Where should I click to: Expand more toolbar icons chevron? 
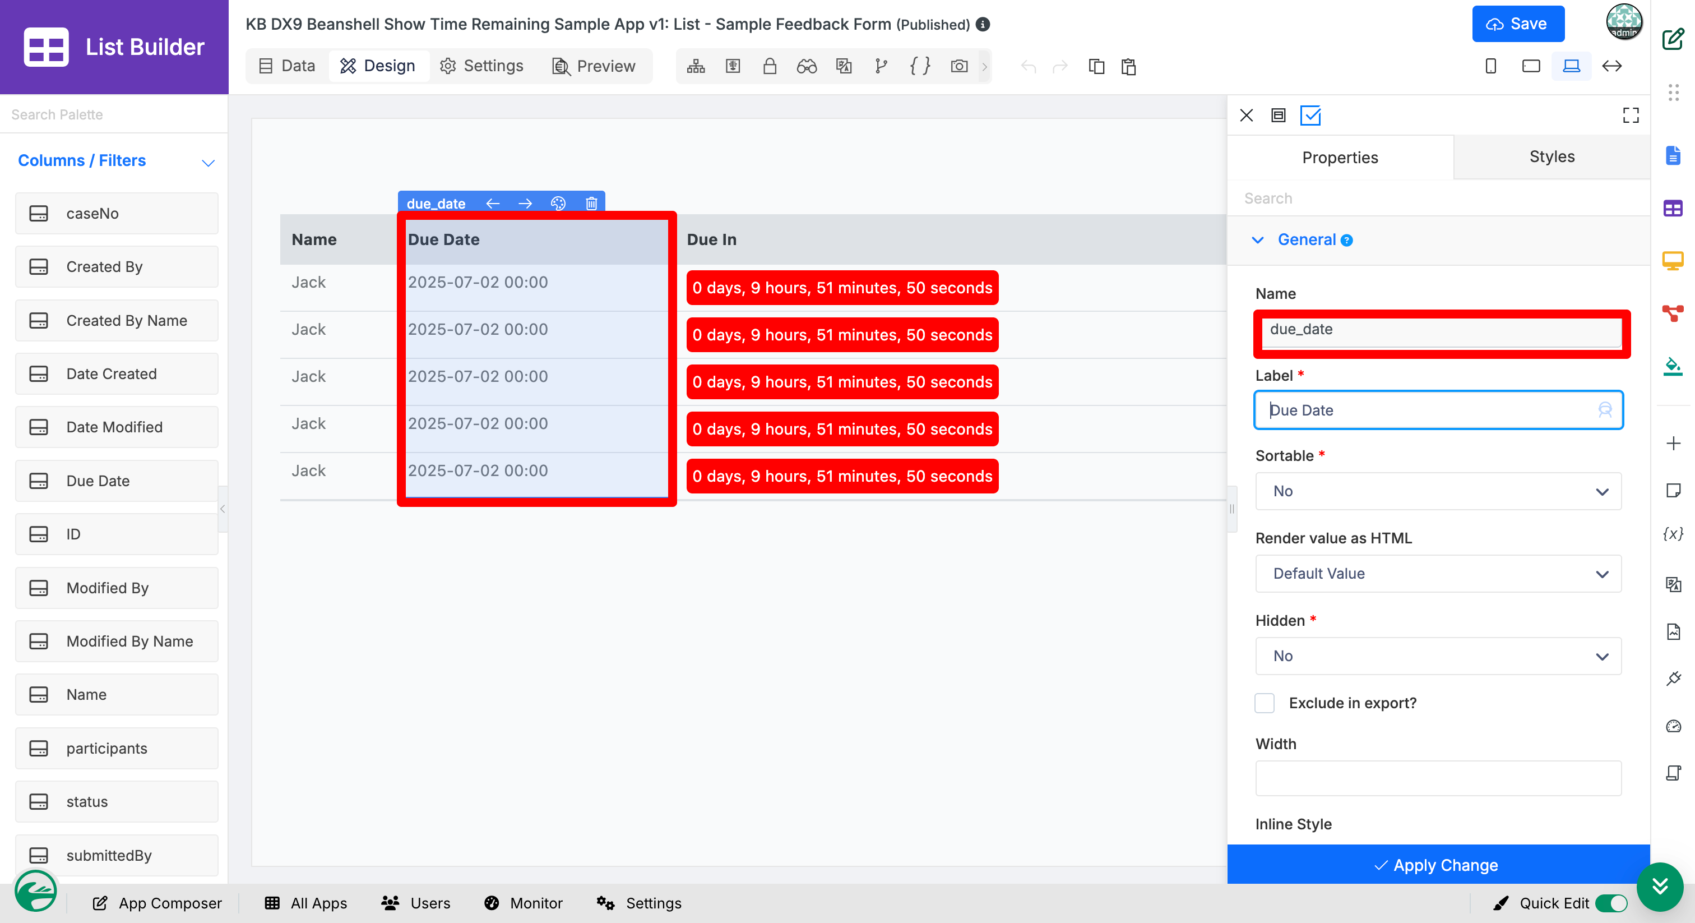click(984, 67)
